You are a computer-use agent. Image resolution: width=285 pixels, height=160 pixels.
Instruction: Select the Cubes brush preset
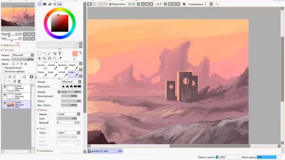pos(73,74)
